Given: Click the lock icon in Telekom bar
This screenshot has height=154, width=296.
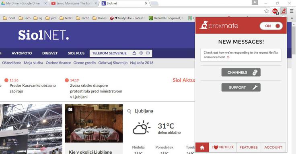Looking at the screenshot, I should pos(134,53).
